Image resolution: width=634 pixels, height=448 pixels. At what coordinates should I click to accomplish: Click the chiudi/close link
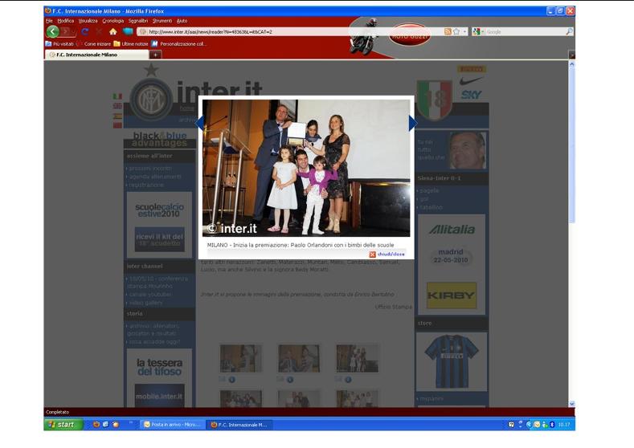tap(391, 254)
